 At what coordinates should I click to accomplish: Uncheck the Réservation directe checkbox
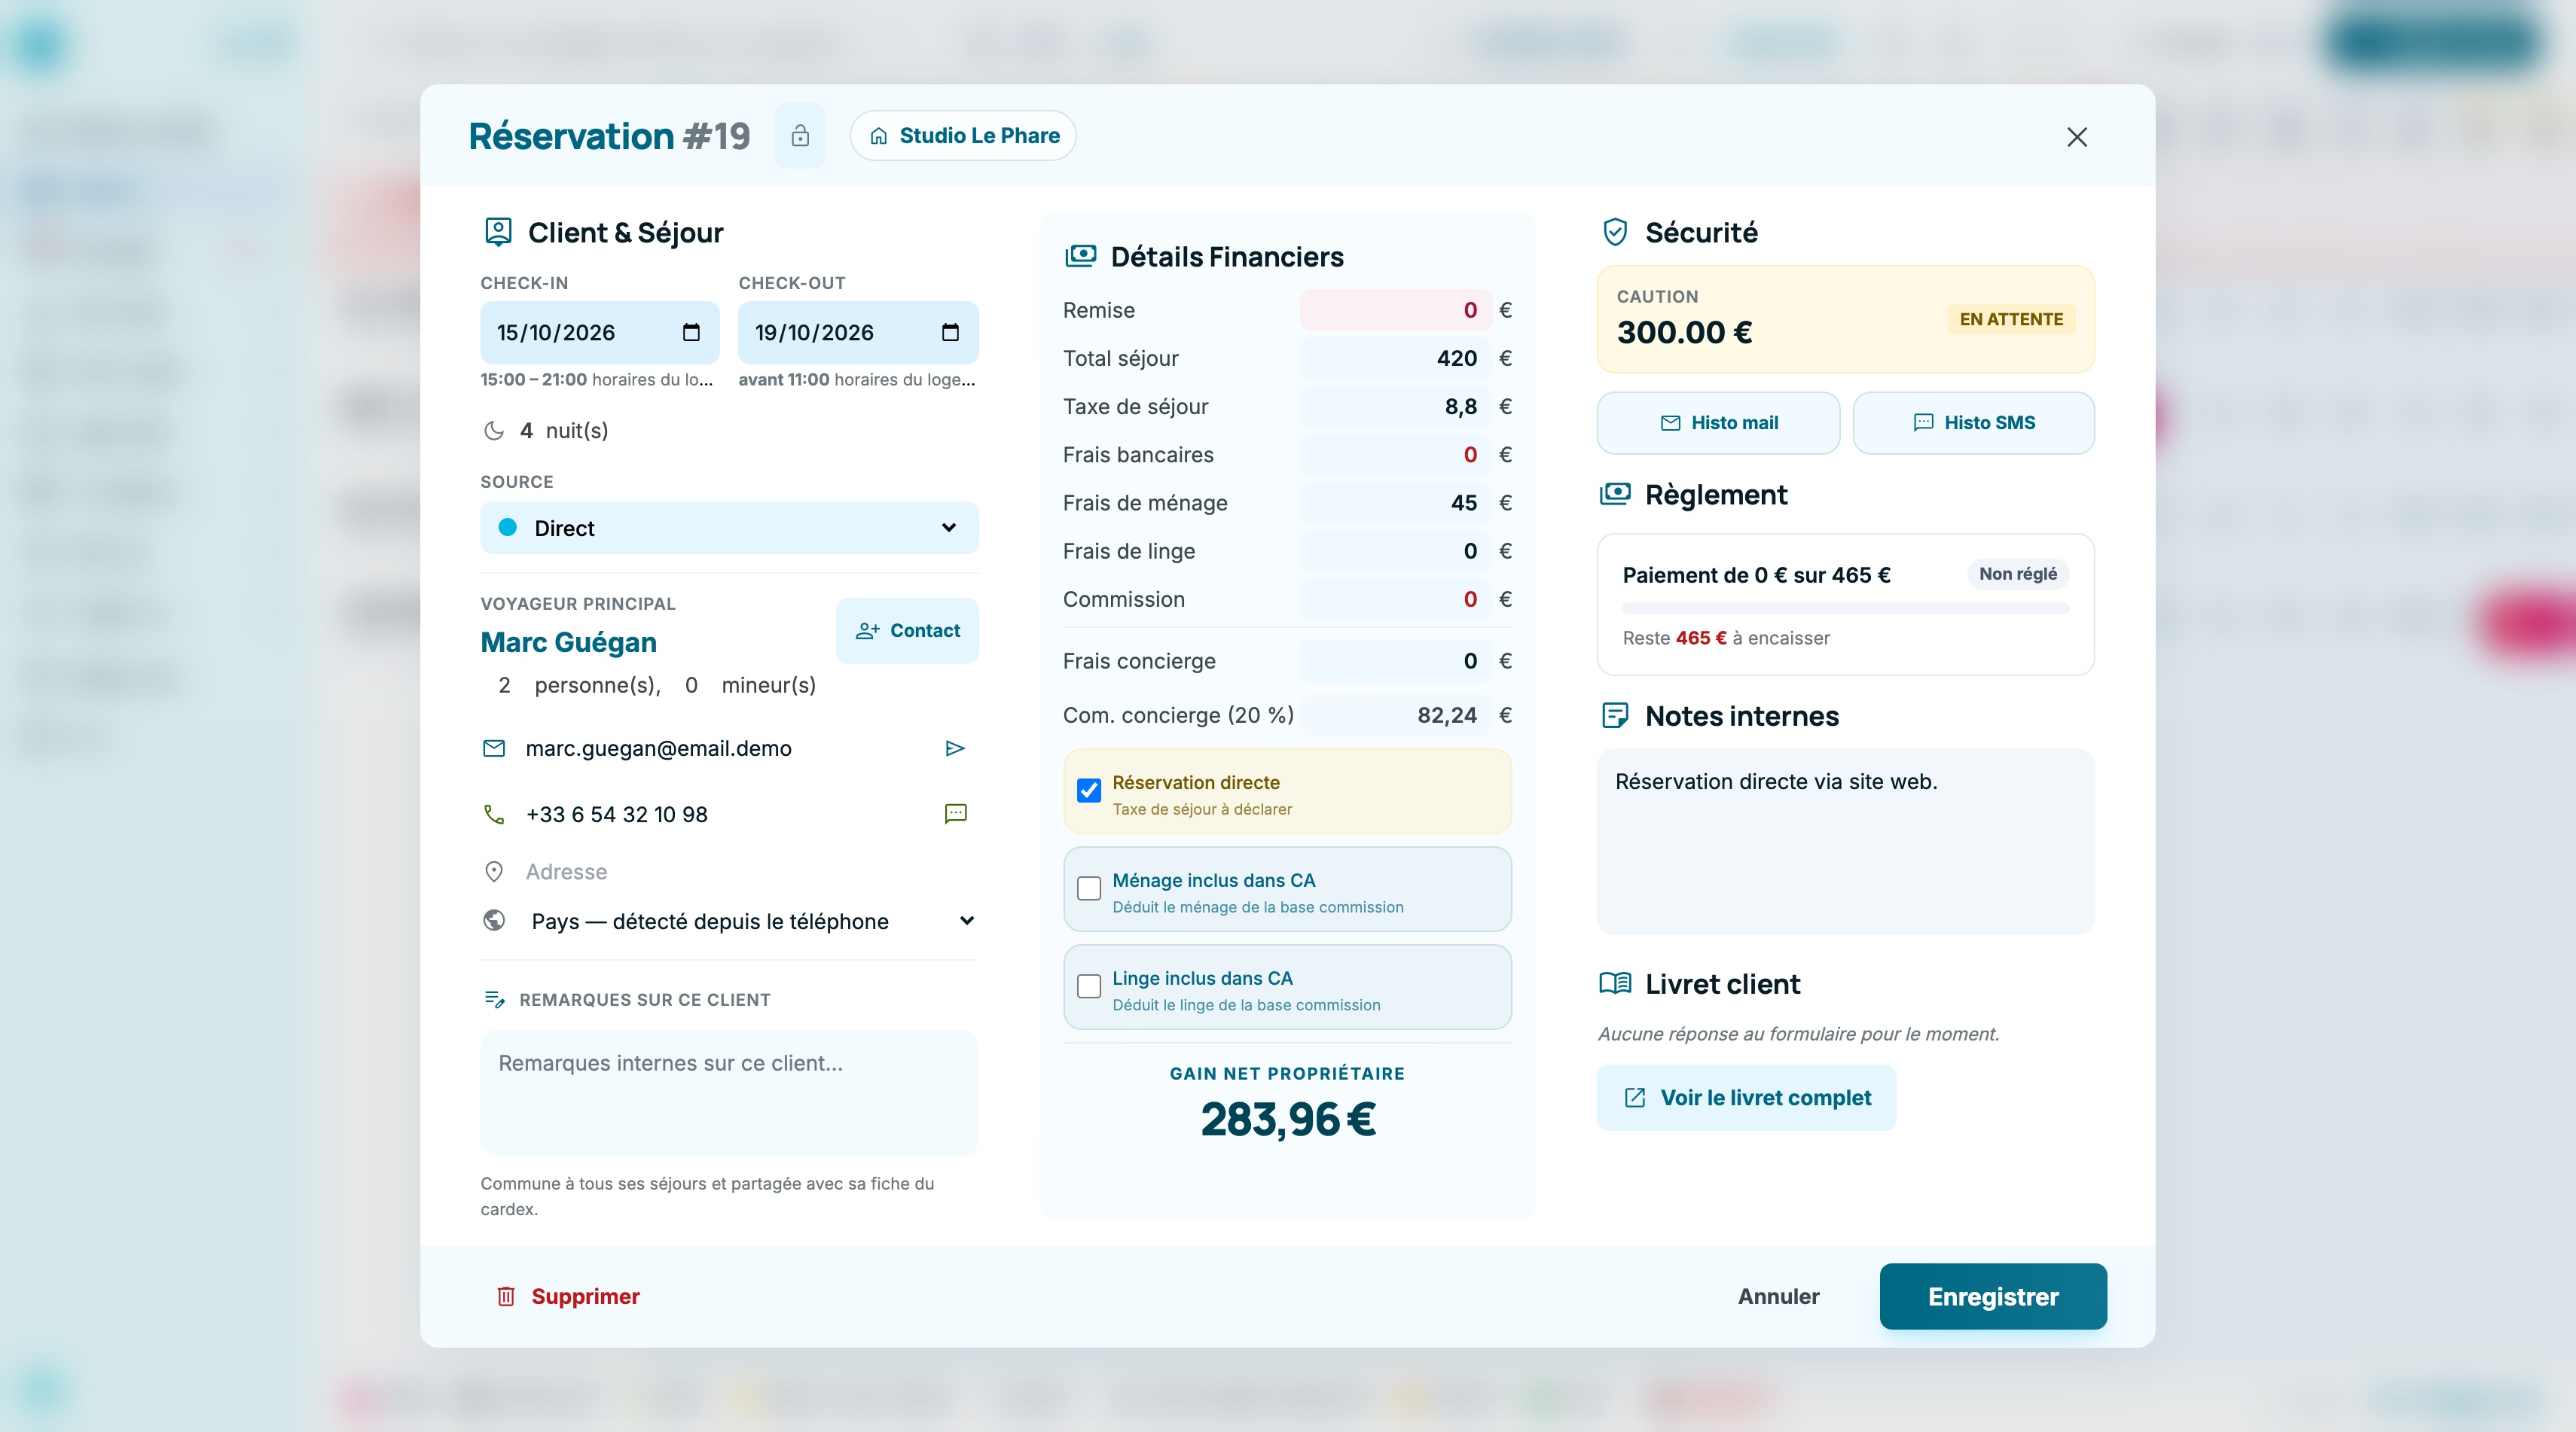[x=1089, y=791]
